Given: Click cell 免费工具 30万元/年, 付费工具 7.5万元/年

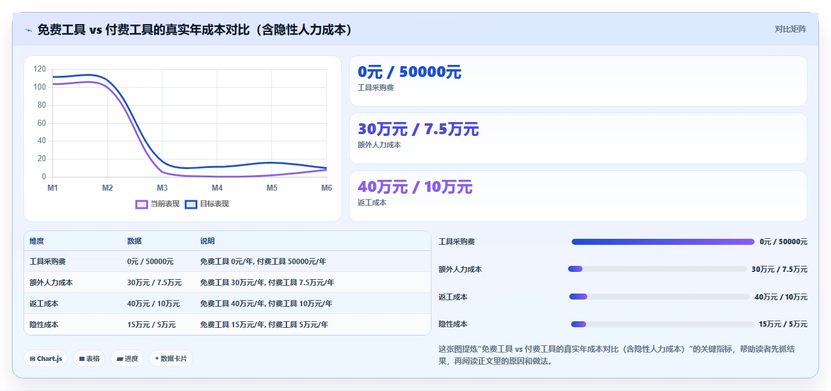Looking at the screenshot, I should tap(267, 283).
